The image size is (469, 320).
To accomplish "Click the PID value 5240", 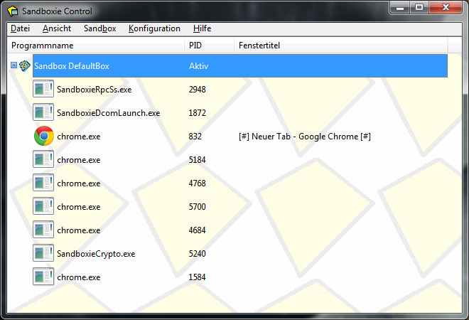I will pyautogui.click(x=197, y=254).
